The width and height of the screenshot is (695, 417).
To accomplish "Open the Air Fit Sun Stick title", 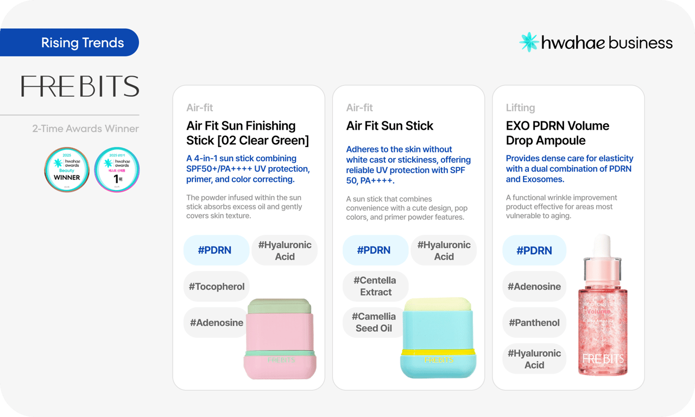I will [x=390, y=126].
